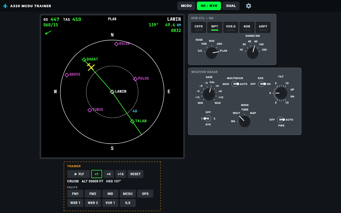This screenshot has width=341, height=213.
Task: Trigger the ILS fault button
Action: [128, 203]
